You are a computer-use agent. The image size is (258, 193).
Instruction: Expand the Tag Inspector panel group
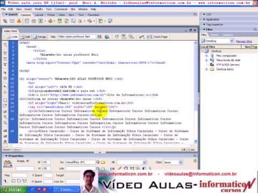(x=204, y=24)
